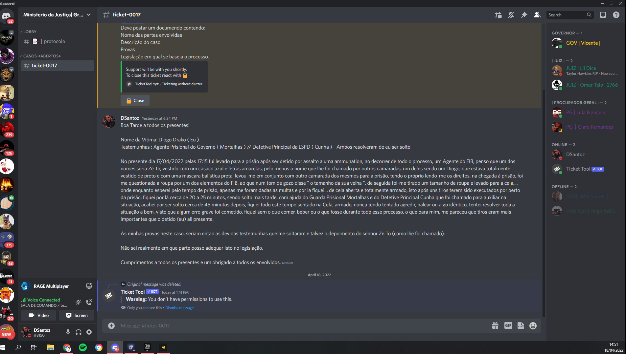Disconnect from the voice channel
The width and height of the screenshot is (626, 354).
pyautogui.click(x=89, y=302)
